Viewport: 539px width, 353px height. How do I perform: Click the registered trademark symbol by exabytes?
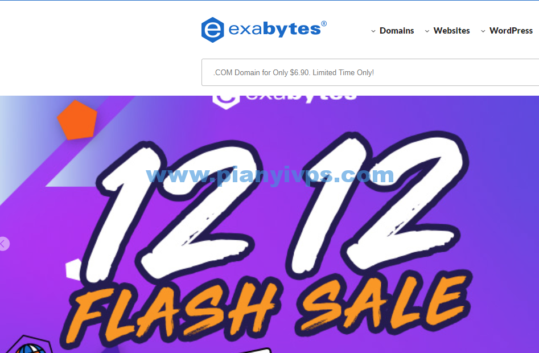pos(324,23)
